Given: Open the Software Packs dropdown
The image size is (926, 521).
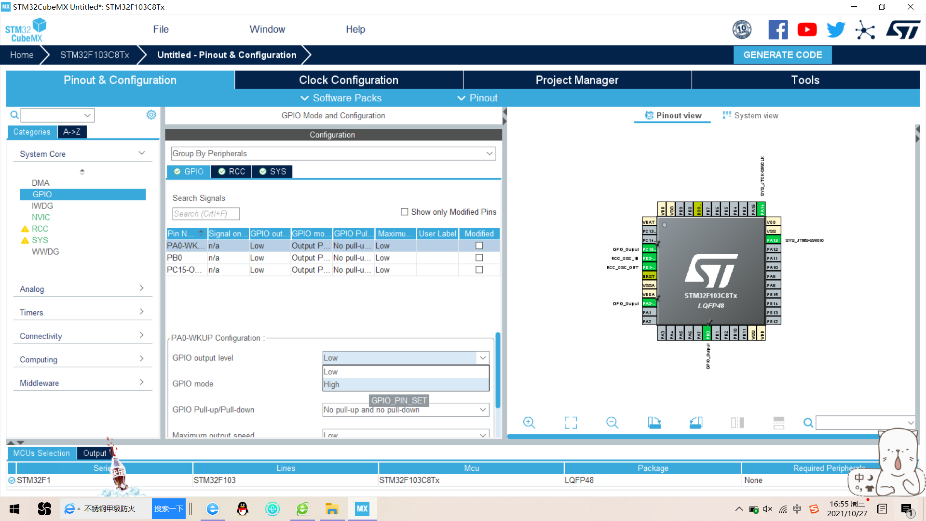Looking at the screenshot, I should (x=341, y=98).
